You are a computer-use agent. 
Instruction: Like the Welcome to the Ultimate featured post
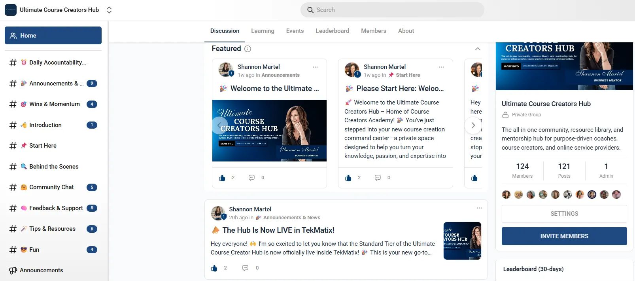222,178
